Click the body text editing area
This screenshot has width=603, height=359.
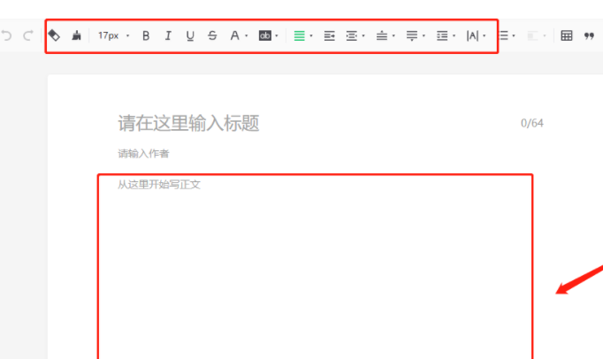pyautogui.click(x=314, y=265)
